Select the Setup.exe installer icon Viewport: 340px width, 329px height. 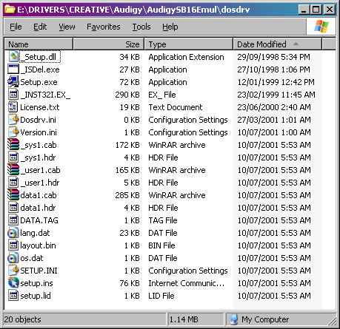13,82
